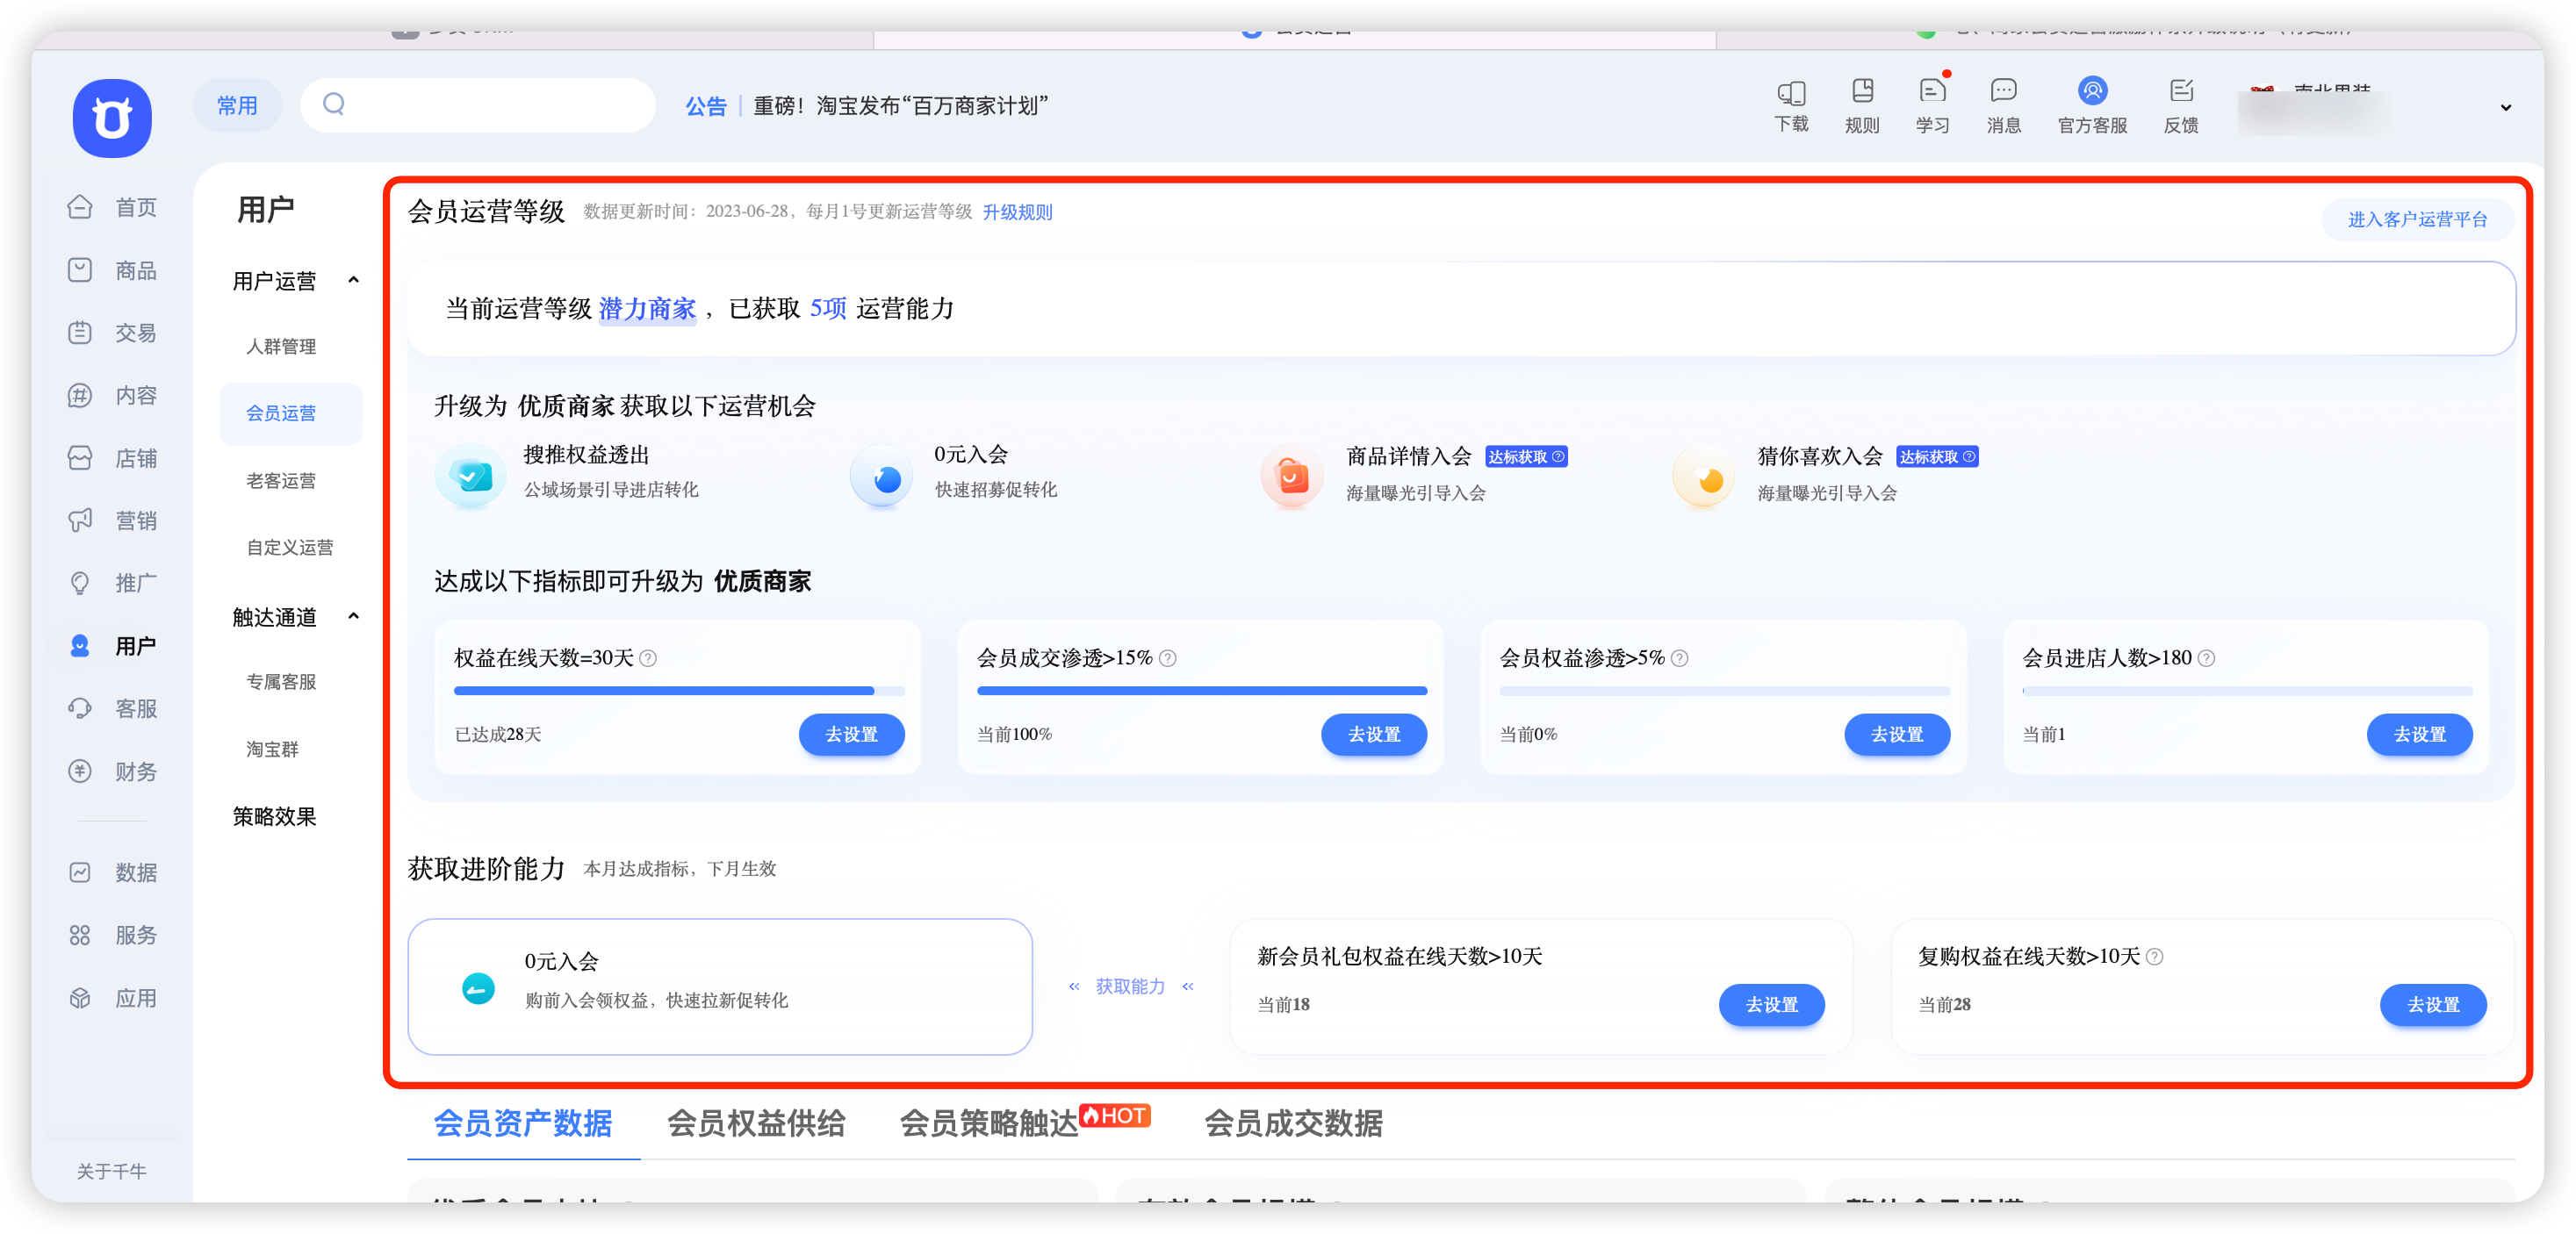This screenshot has height=1234, width=2576.
Task: Open the 规则 rules icon
Action: [x=1862, y=91]
